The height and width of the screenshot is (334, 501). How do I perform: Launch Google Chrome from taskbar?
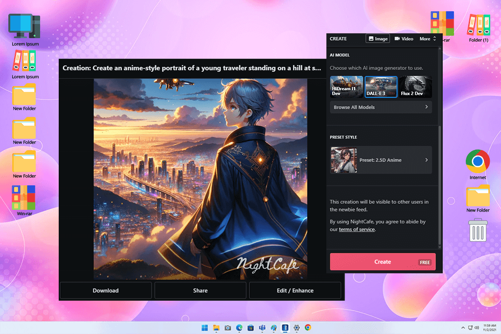tap(308, 328)
